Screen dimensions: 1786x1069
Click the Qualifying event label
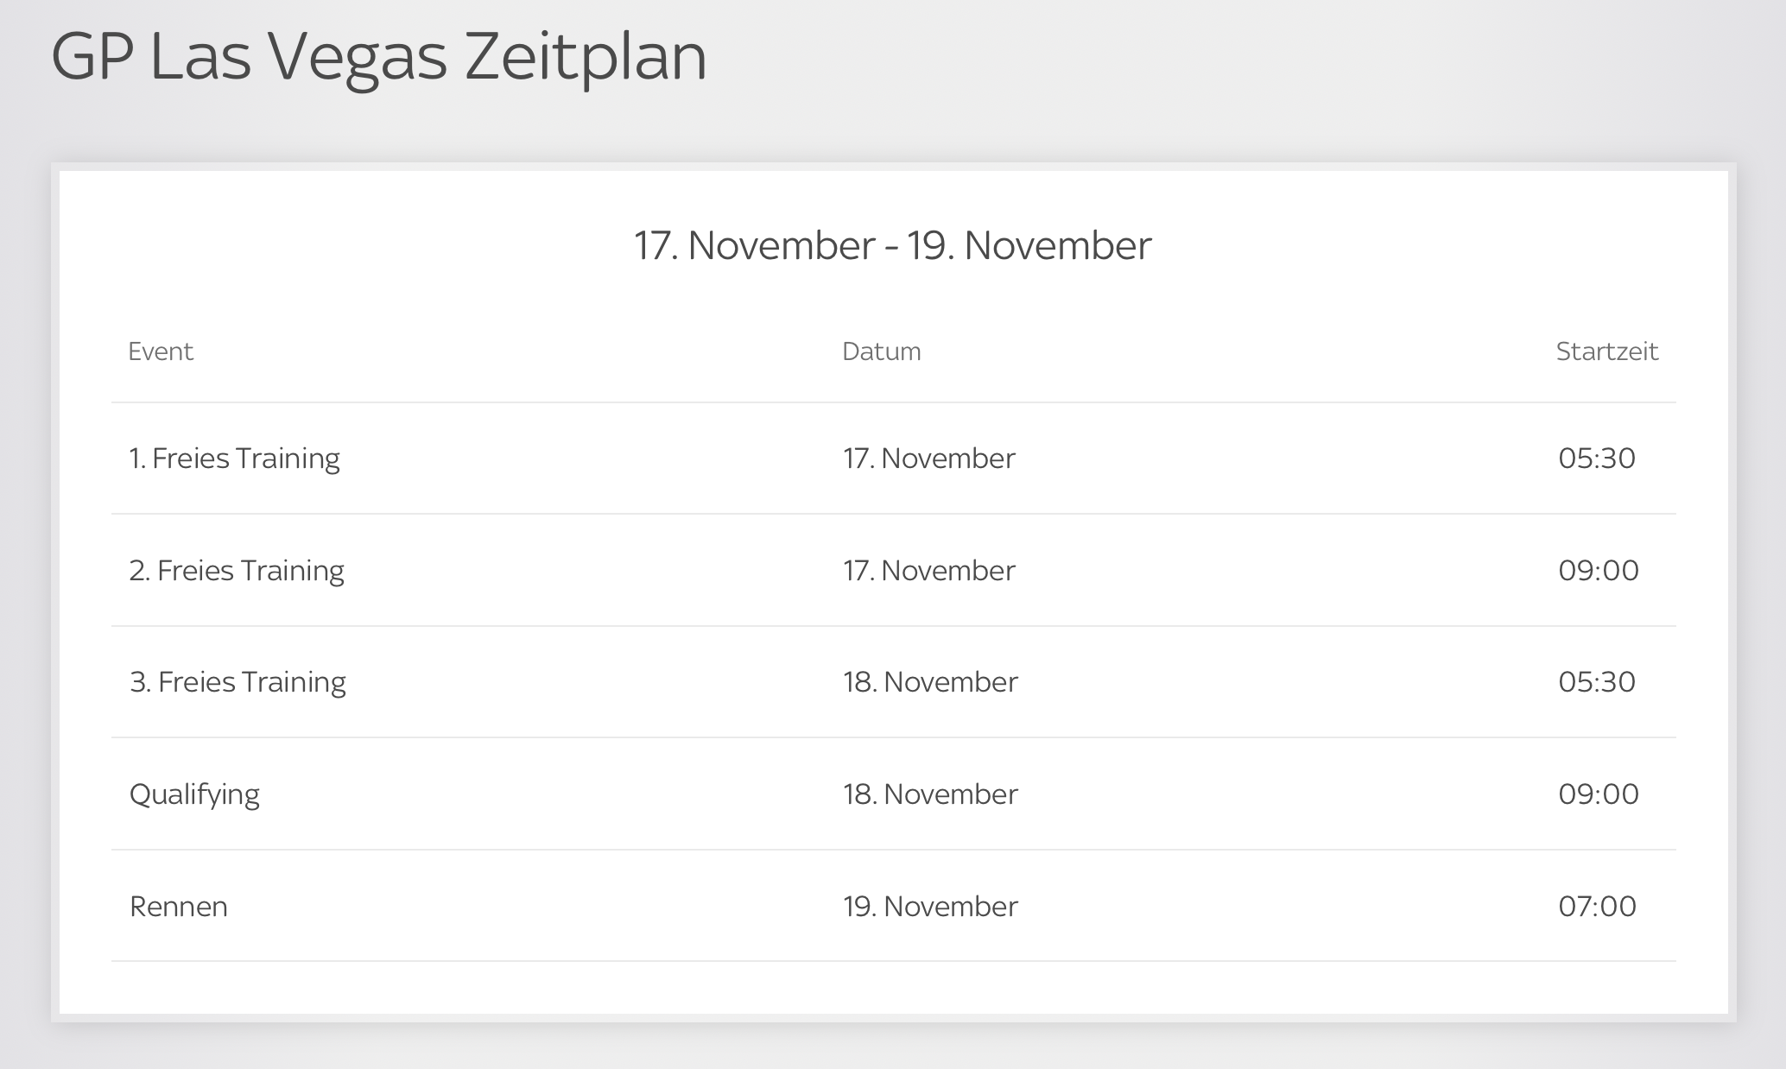click(194, 794)
